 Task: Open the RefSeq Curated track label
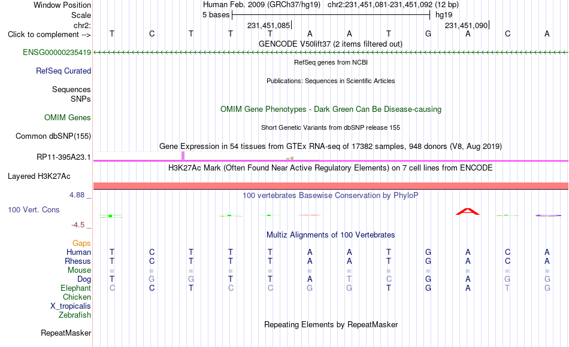coord(63,71)
